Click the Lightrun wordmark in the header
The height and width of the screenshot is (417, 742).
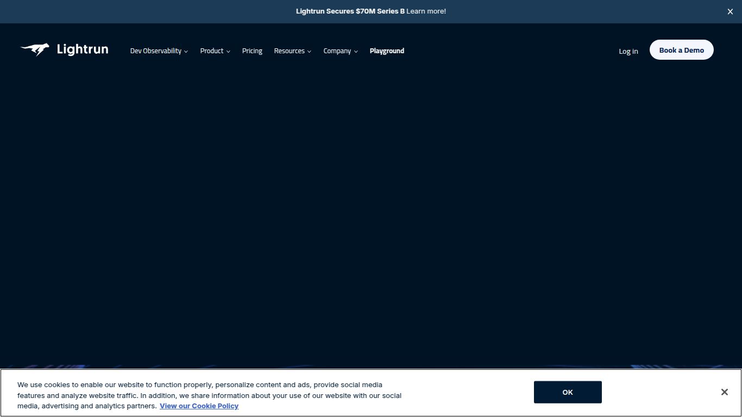point(82,49)
